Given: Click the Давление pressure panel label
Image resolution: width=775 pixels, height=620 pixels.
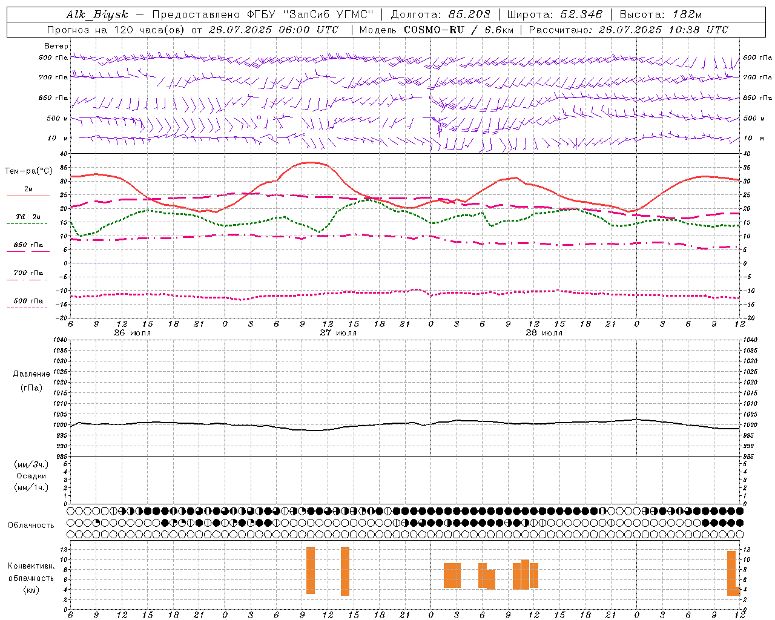Looking at the screenshot, I should tap(31, 374).
